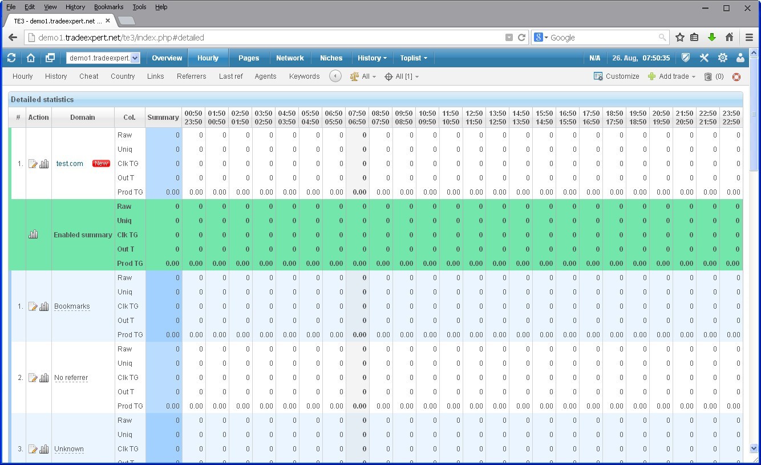Open the Last ref sub-tab

pos(230,76)
